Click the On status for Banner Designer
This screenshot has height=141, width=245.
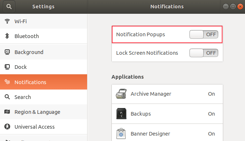(x=211, y=134)
